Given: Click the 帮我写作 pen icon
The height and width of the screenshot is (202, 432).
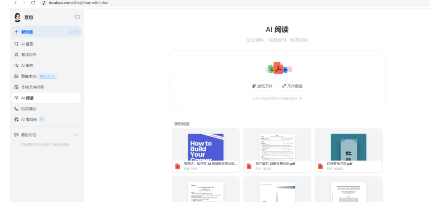Looking at the screenshot, I should pos(16,55).
